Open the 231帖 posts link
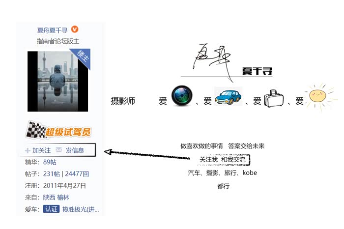 click(x=51, y=174)
